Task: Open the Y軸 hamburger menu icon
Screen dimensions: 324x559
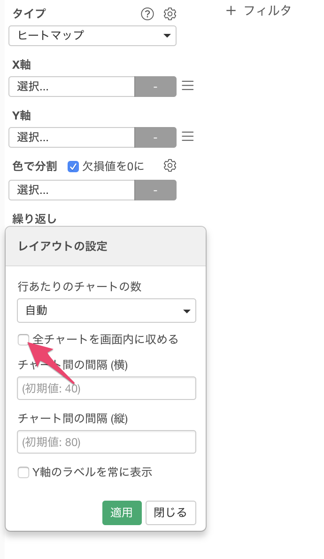Action: click(188, 136)
